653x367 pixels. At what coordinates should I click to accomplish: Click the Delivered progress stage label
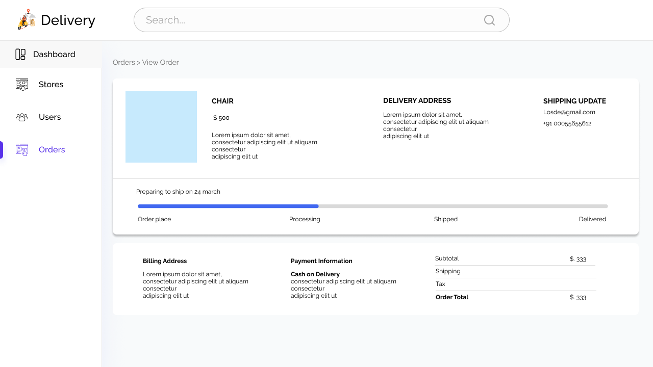[x=592, y=219]
